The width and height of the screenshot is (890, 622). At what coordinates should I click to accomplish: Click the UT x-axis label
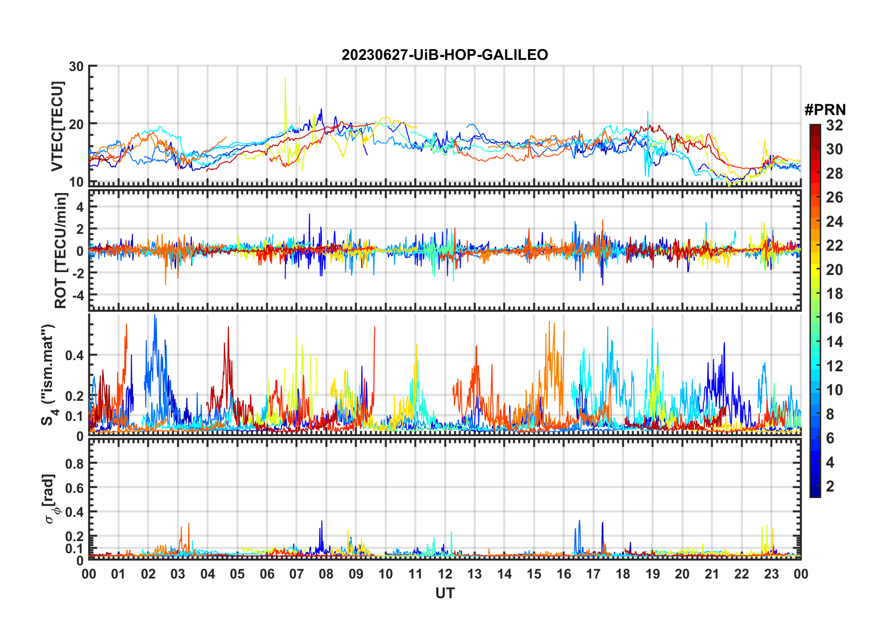[x=445, y=593]
